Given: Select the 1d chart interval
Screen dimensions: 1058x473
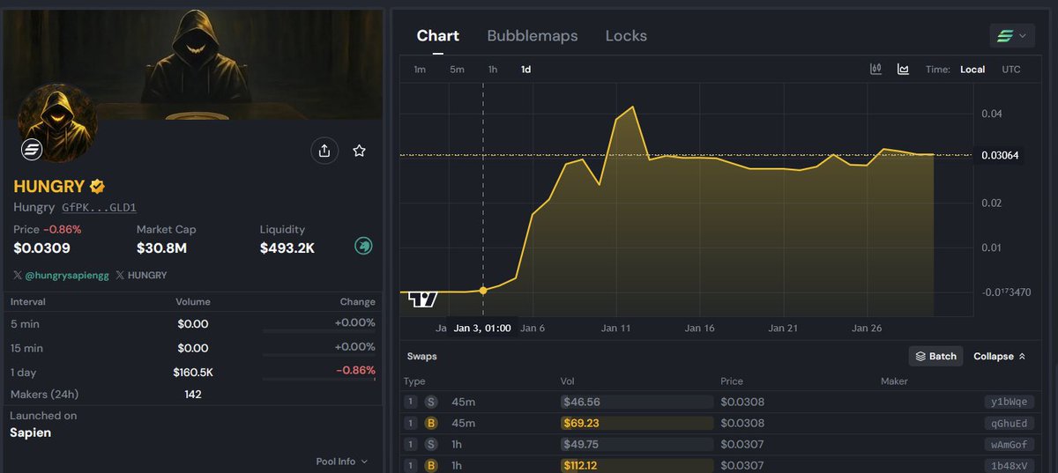Looking at the screenshot, I should pos(525,69).
